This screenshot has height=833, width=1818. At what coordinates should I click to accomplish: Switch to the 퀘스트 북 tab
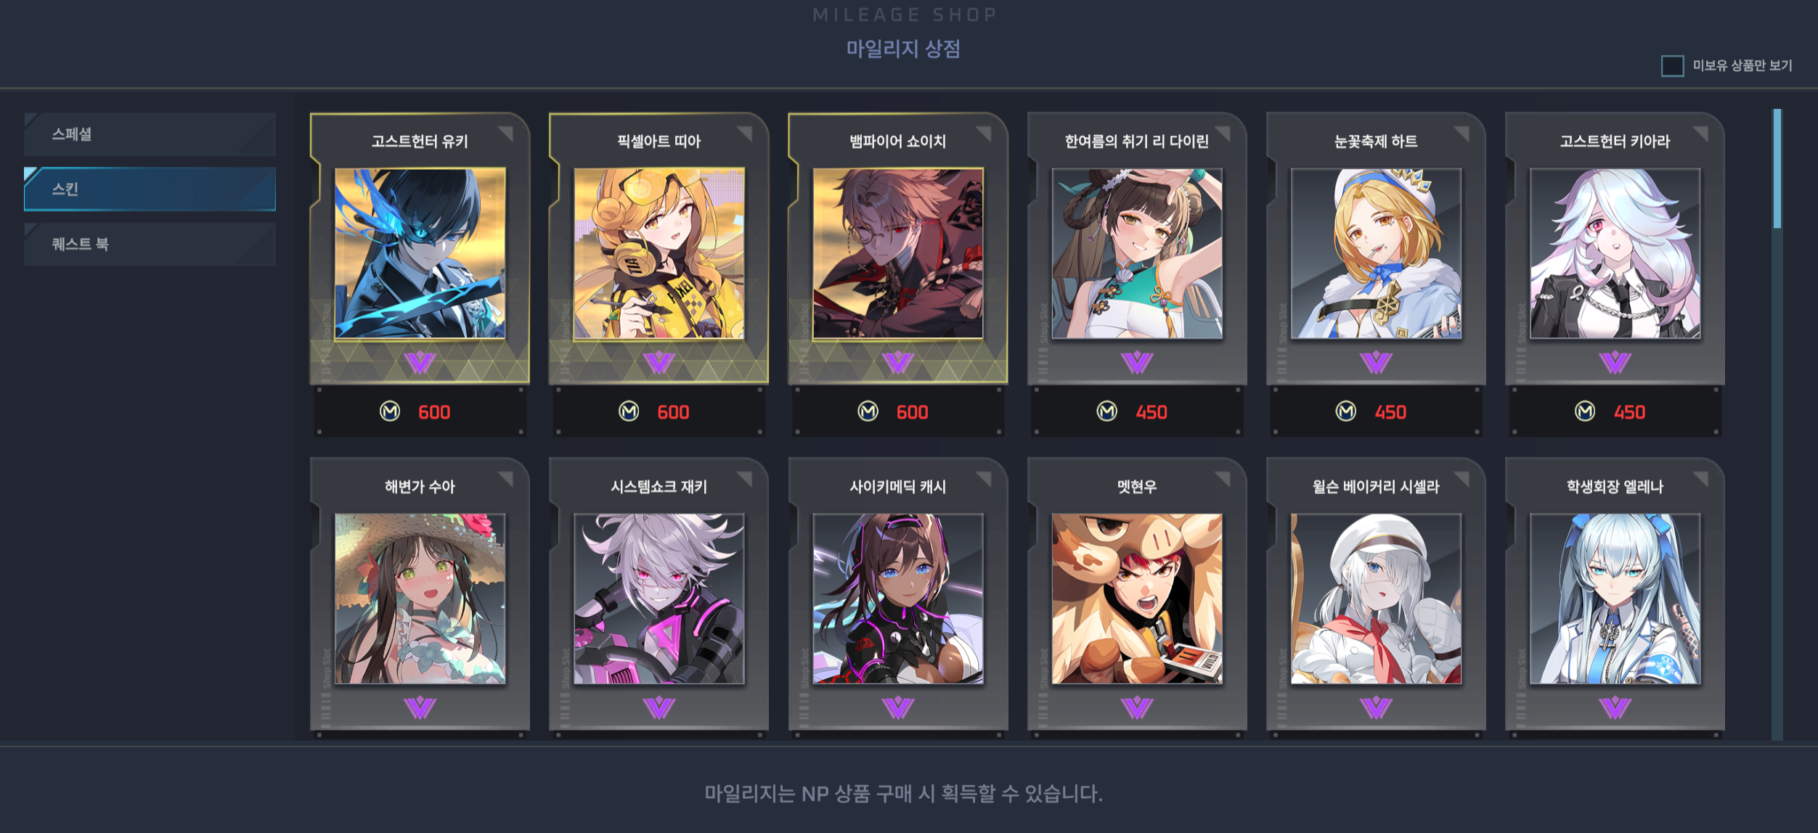tap(150, 245)
